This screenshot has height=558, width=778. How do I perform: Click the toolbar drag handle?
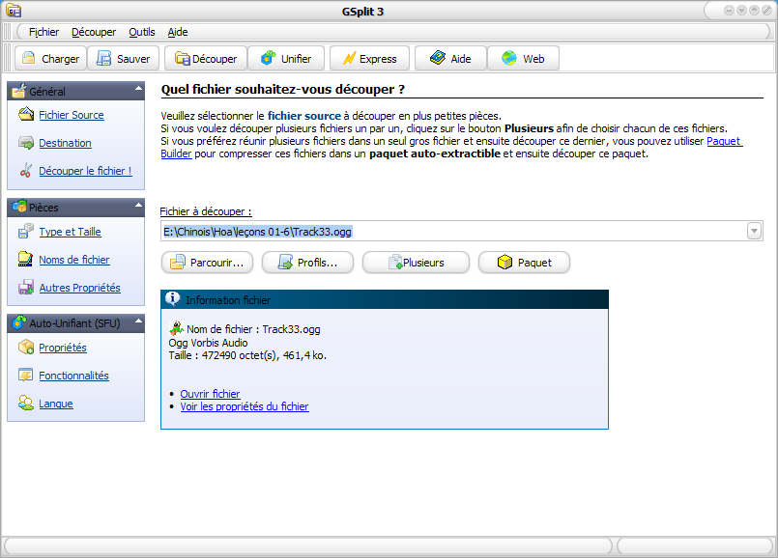click(7, 58)
